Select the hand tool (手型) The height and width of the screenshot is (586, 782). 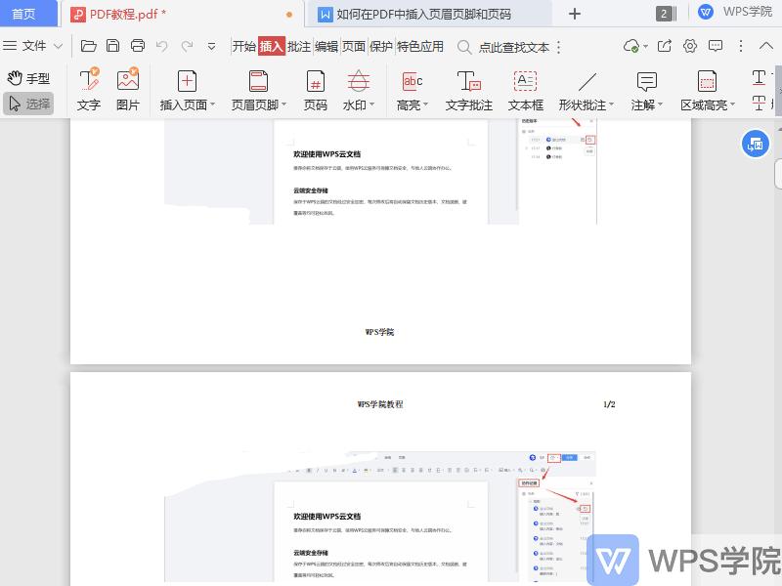[27, 78]
